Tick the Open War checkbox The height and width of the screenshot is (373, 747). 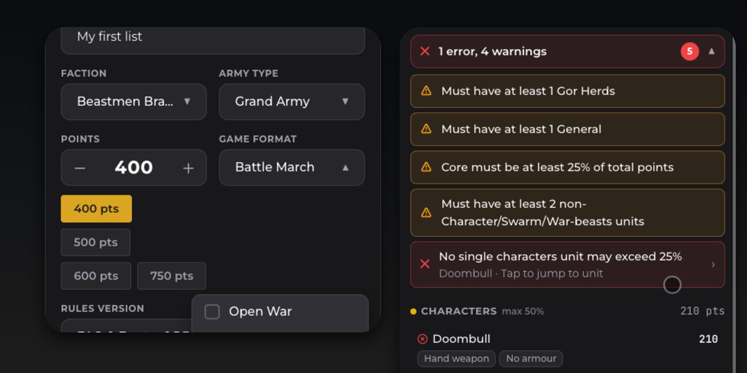[212, 311]
